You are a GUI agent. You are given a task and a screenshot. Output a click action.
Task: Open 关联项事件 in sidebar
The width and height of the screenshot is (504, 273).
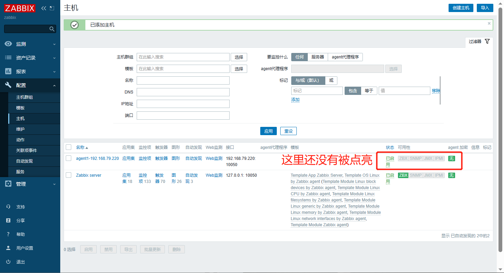pos(34,151)
